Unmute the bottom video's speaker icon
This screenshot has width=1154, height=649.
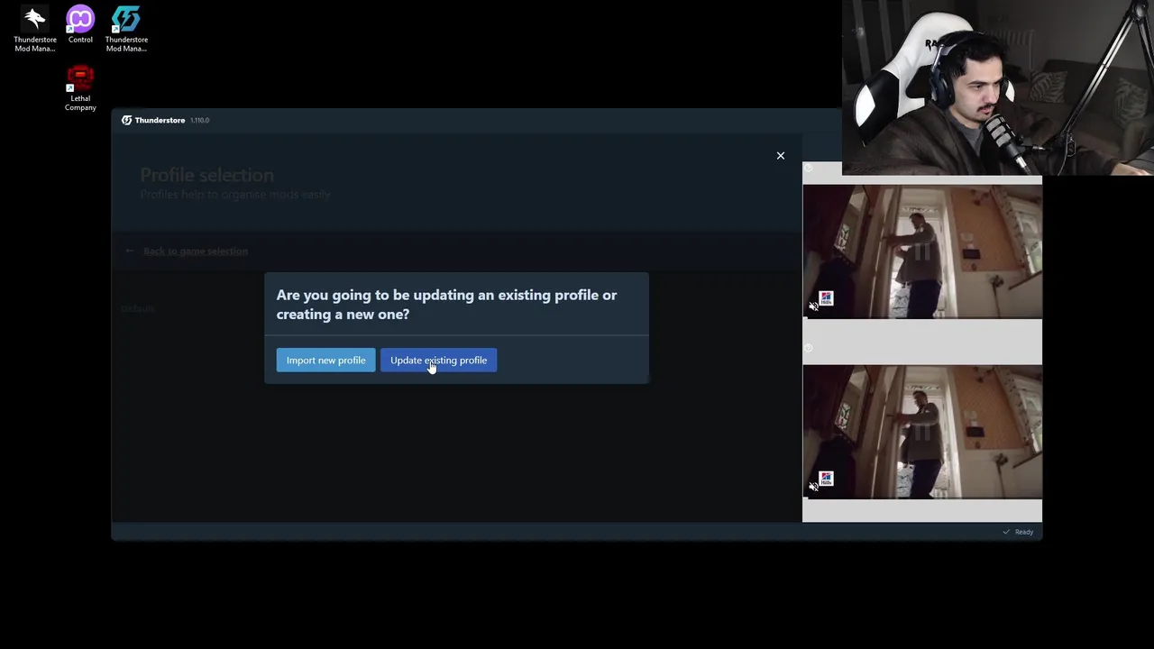coord(813,487)
